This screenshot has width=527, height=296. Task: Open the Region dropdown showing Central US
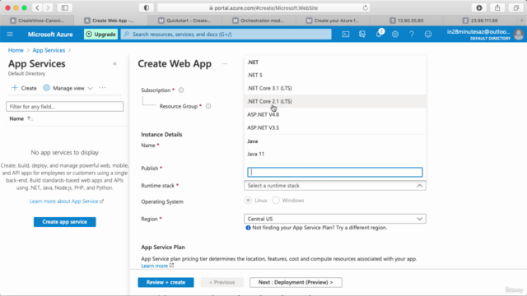(x=335, y=219)
